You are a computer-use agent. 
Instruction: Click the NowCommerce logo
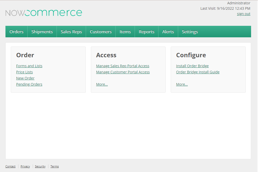click(44, 13)
